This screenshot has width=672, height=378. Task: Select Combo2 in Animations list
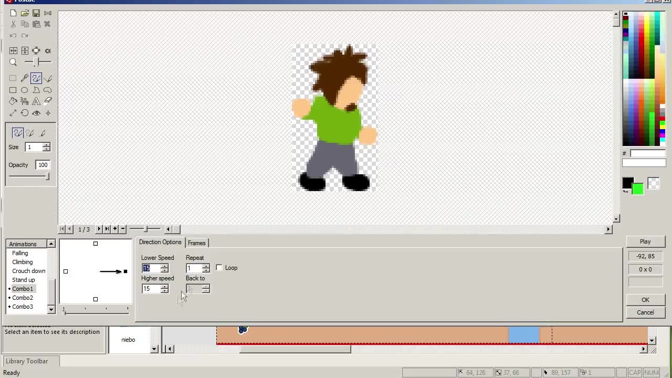23,298
